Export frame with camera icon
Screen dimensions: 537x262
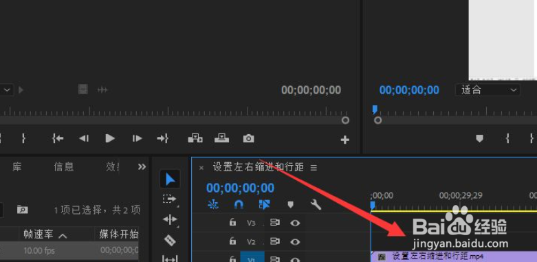(x=249, y=138)
